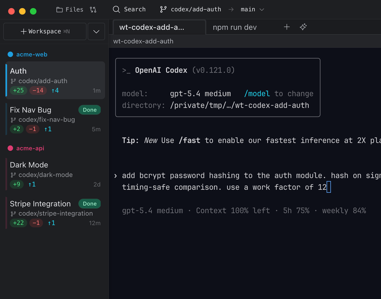Click the Files button label
The width and height of the screenshot is (381, 299).
74,10
